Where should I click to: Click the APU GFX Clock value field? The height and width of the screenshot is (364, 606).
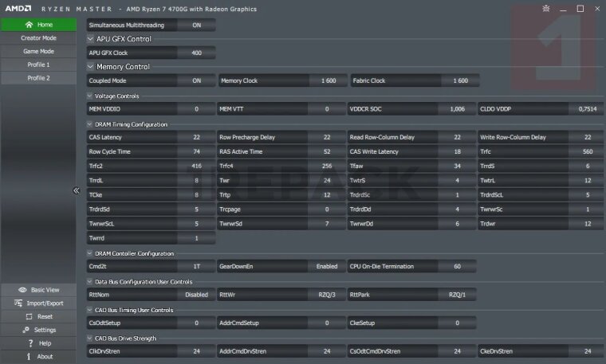point(196,53)
